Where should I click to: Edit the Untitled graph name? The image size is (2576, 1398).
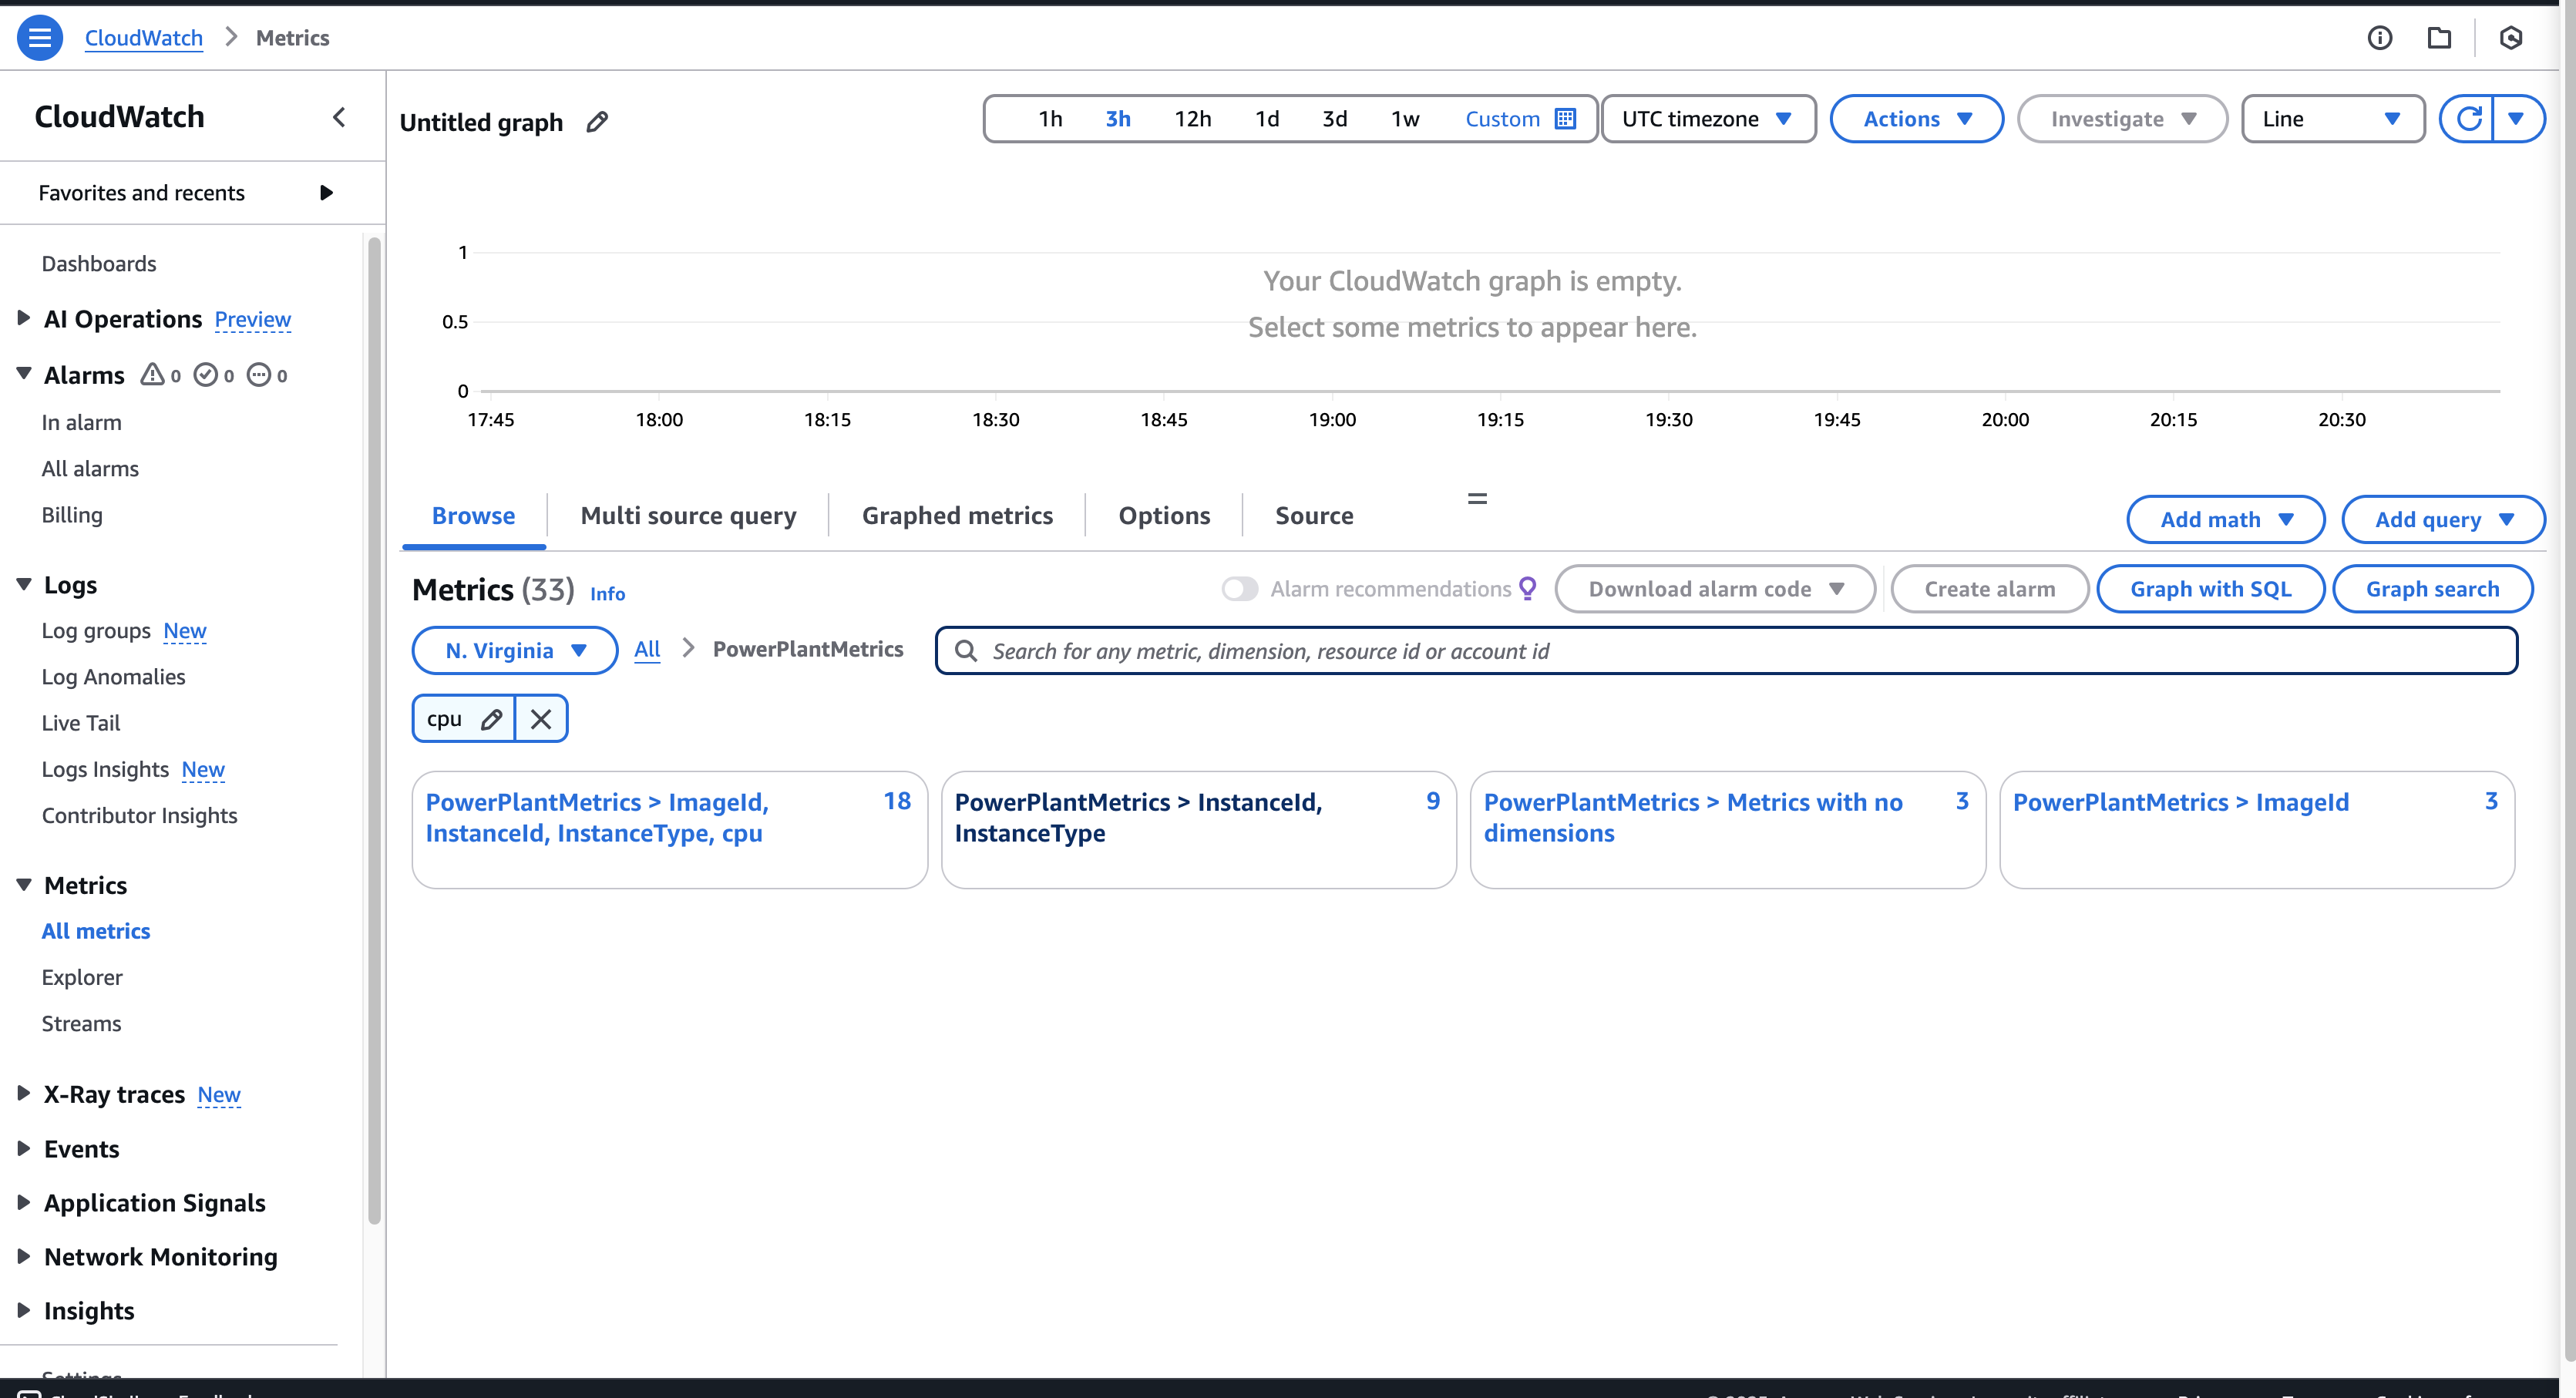click(597, 122)
